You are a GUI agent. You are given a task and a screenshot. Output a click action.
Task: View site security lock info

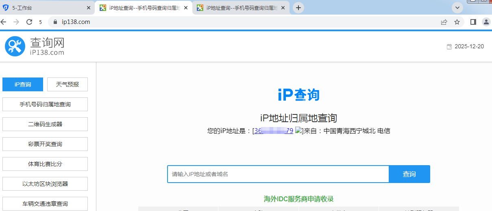click(x=56, y=22)
